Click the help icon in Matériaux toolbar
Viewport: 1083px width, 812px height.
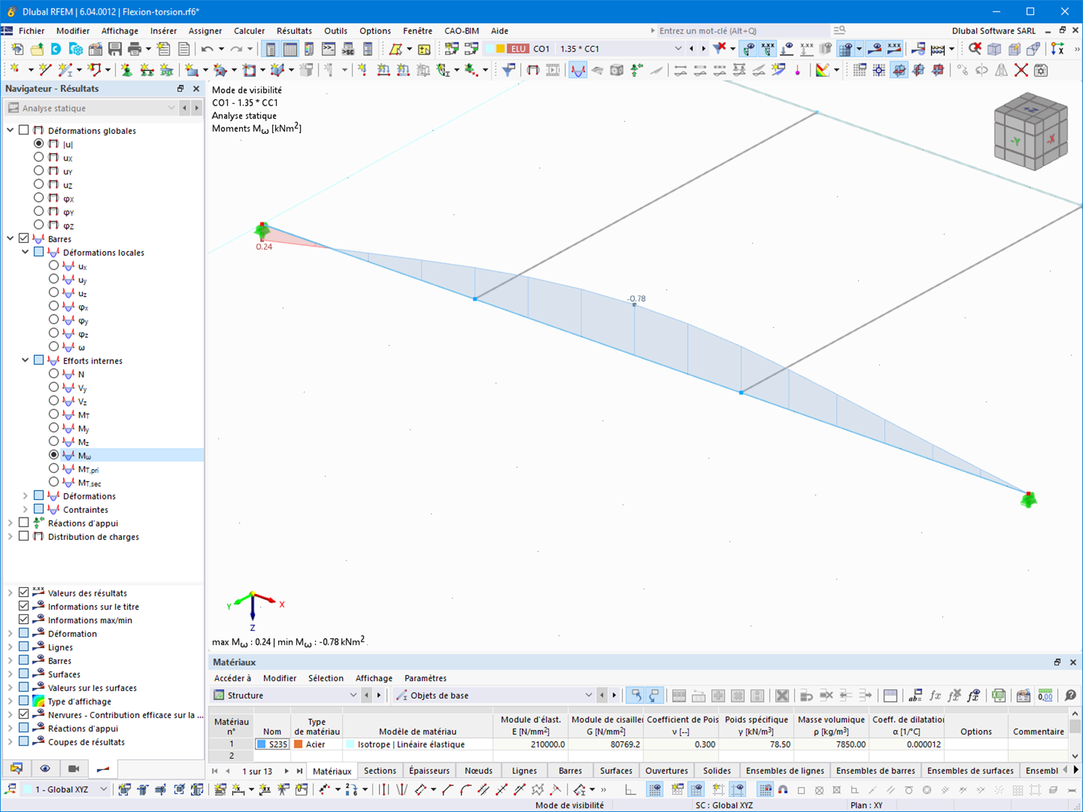coord(1070,696)
